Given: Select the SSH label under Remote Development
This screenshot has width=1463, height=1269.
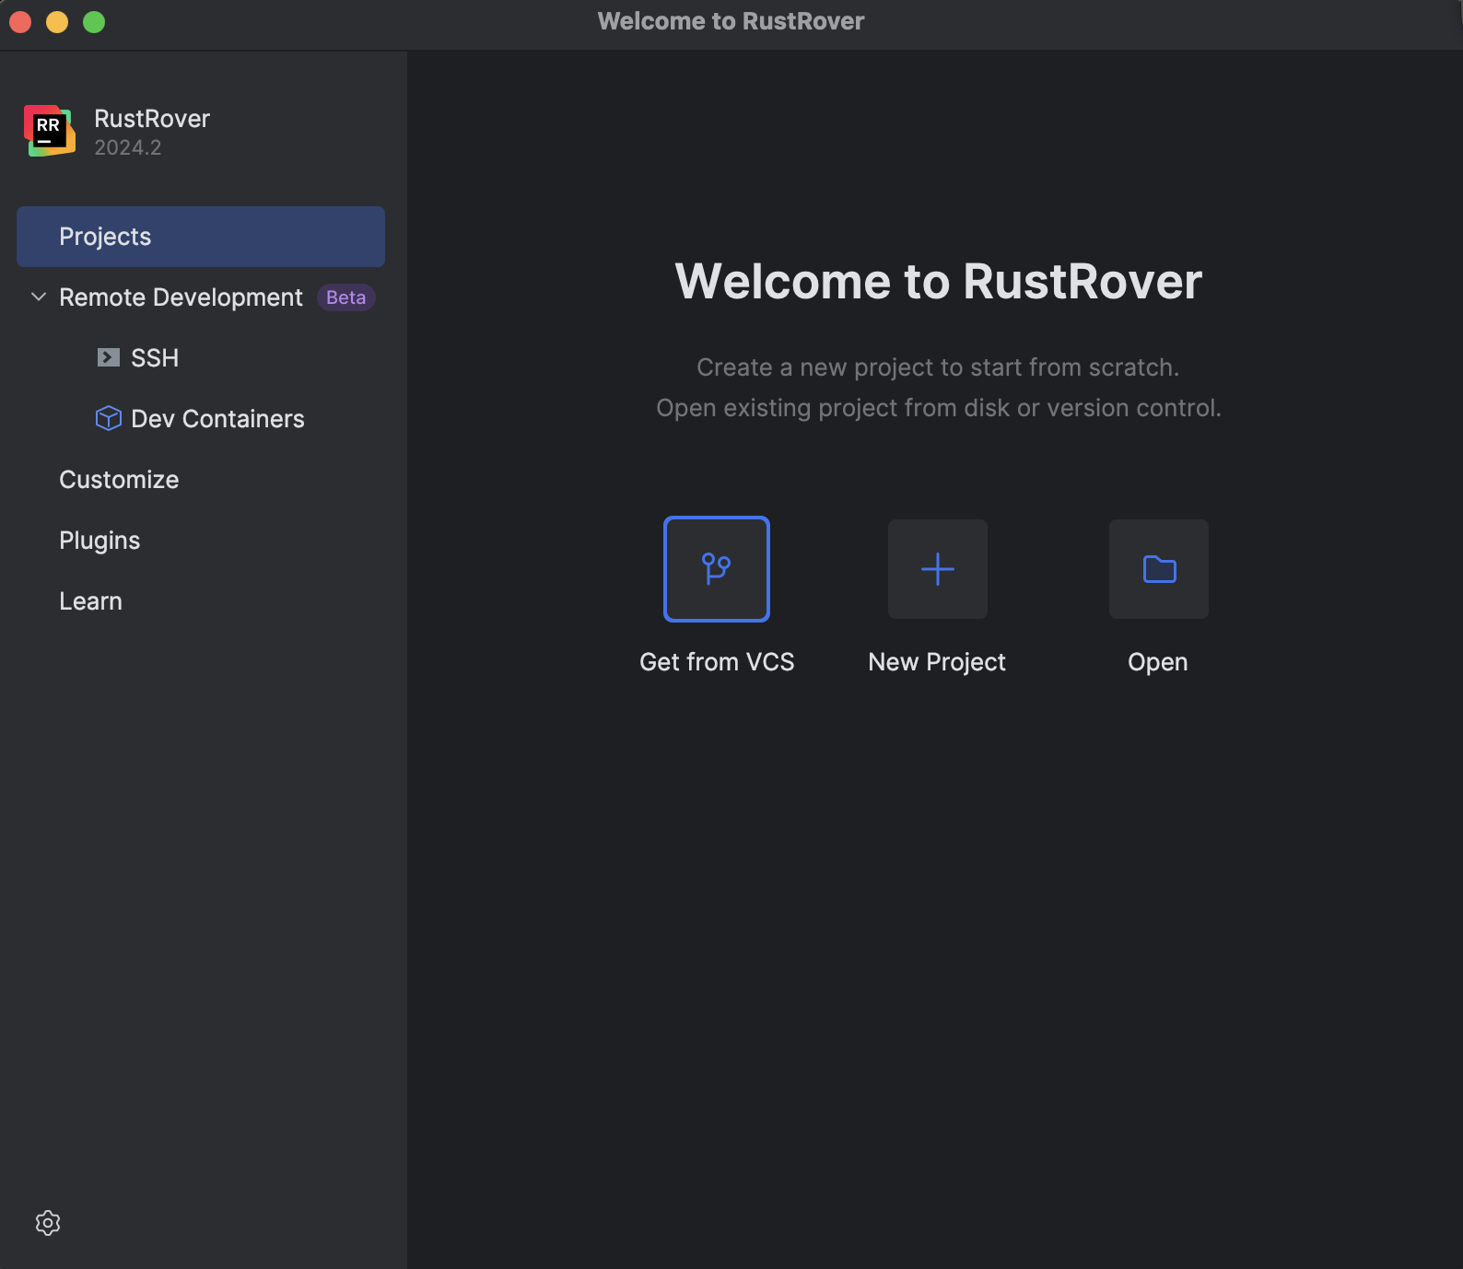Looking at the screenshot, I should pos(155,358).
